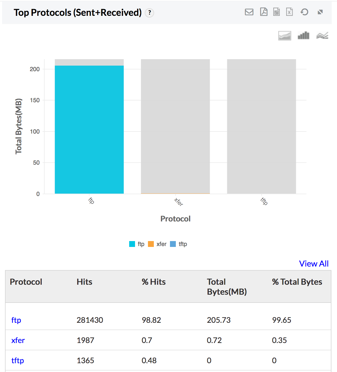The width and height of the screenshot is (337, 372).
Task: Switch chart to area graph view
Action: pos(284,36)
